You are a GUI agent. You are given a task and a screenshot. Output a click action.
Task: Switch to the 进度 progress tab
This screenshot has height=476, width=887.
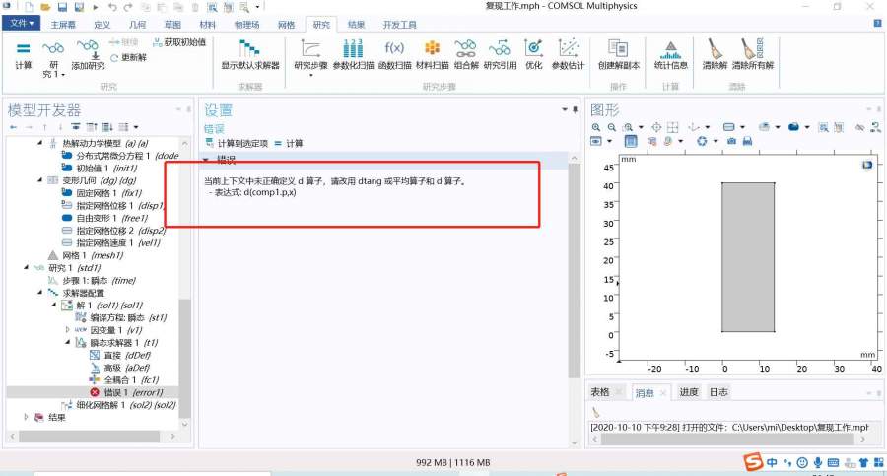[688, 392]
